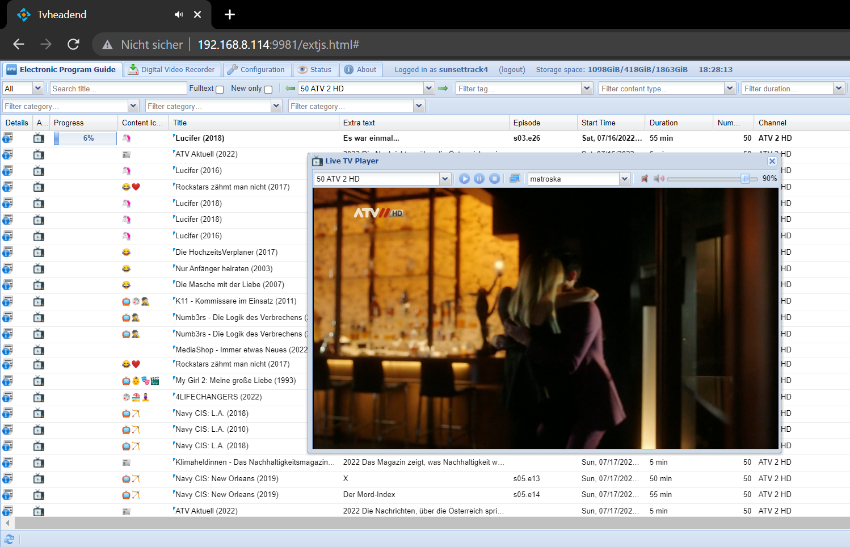Image resolution: width=850 pixels, height=547 pixels.
Task: Open details for Klimaheldinnen row
Action: [8, 462]
